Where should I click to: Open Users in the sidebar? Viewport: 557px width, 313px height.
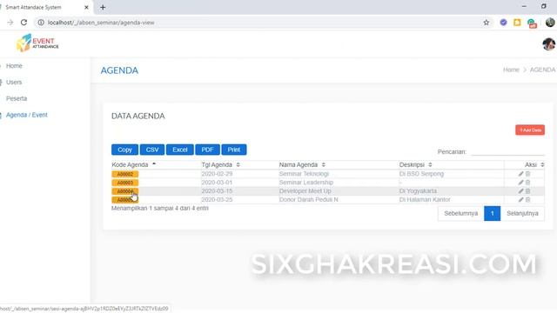[14, 82]
